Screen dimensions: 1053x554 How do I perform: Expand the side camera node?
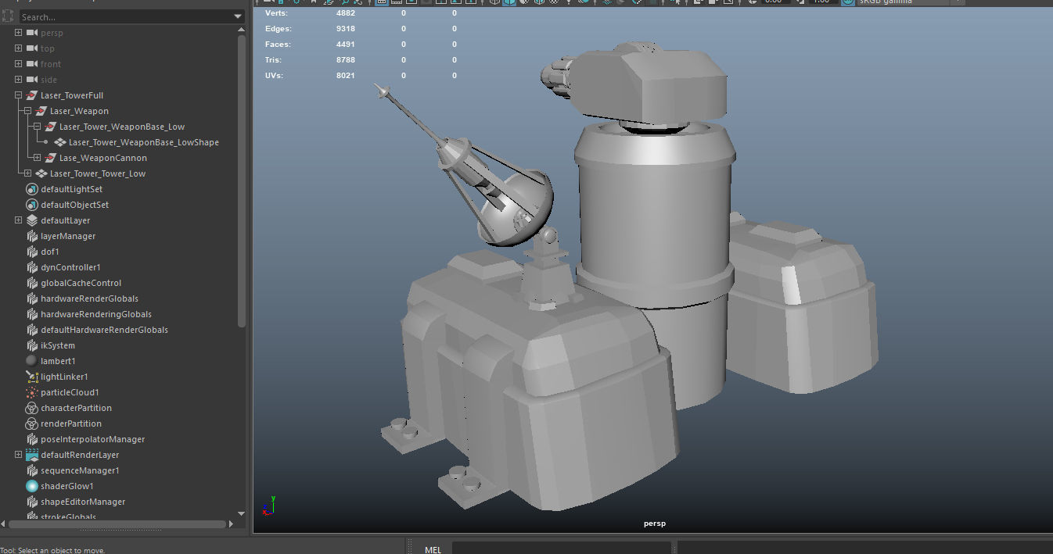pos(18,80)
